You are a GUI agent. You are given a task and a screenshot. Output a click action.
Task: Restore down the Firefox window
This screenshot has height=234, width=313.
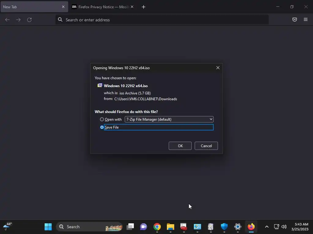pyautogui.click(x=292, y=7)
